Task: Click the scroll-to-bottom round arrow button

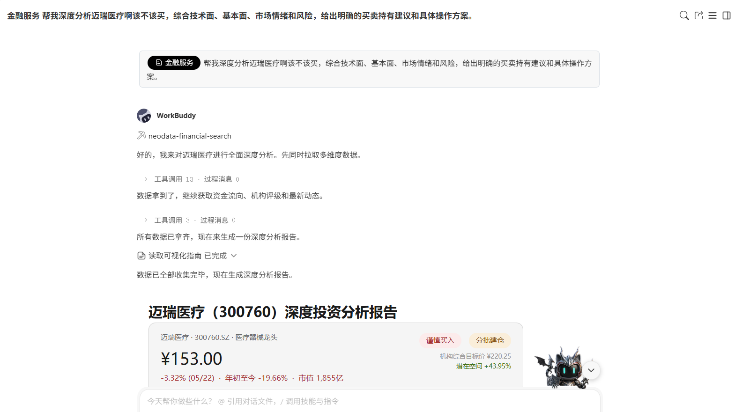Action: [591, 370]
